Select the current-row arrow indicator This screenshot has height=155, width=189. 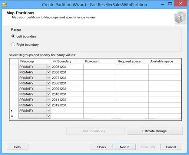[x=12, y=111]
